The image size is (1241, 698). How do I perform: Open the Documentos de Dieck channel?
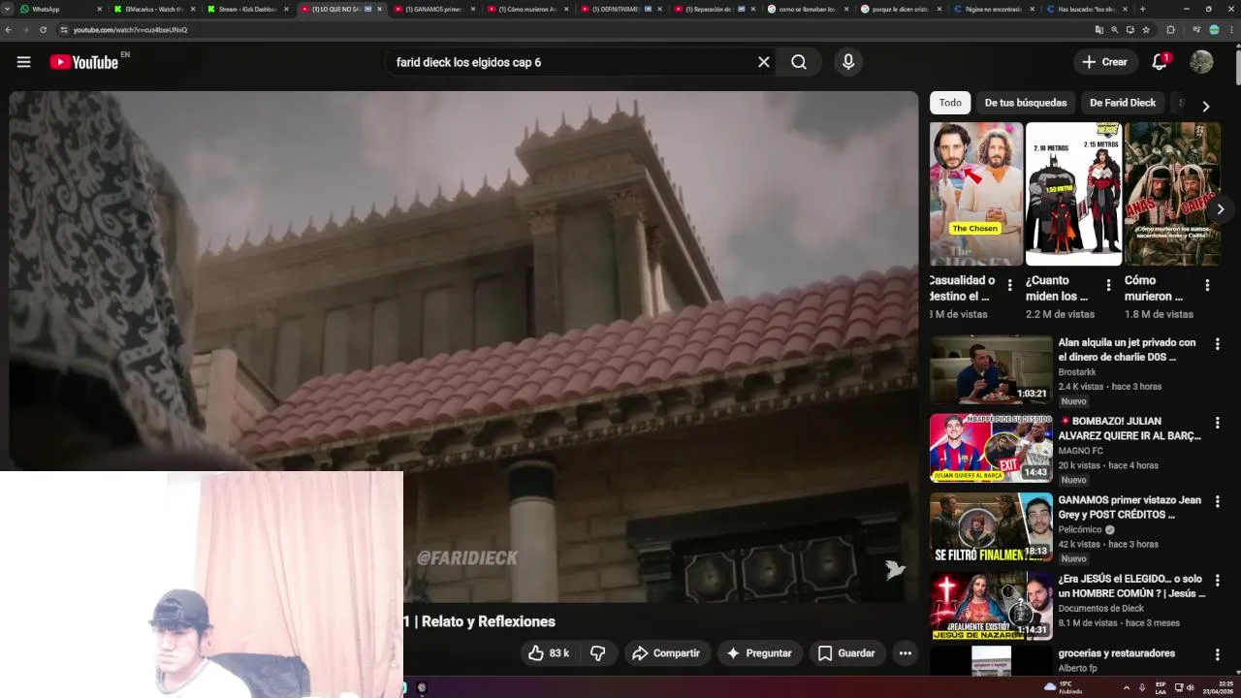[x=1100, y=609]
